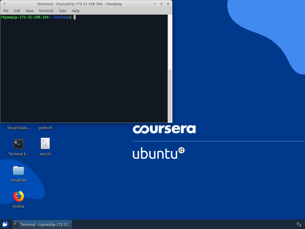Maximize the Terminal window

161,4
